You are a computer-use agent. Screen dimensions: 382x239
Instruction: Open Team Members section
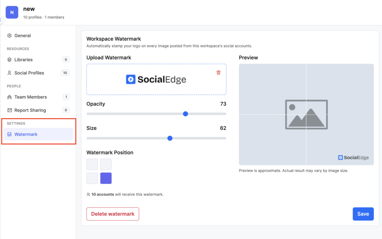(38, 97)
